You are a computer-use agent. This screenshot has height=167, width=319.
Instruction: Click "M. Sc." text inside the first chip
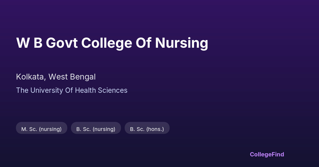pos(30,129)
